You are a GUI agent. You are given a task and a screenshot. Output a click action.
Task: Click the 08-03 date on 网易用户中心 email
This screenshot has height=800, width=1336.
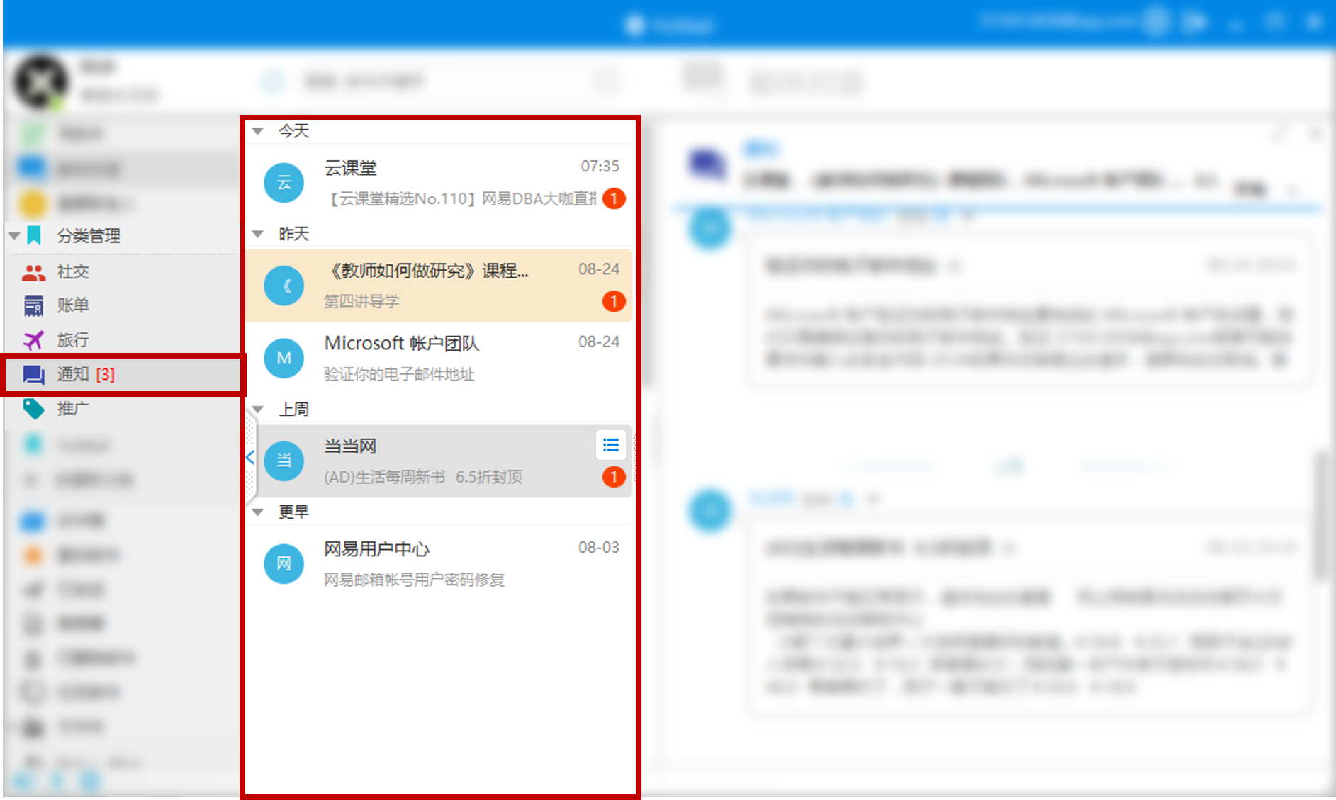pyautogui.click(x=599, y=548)
